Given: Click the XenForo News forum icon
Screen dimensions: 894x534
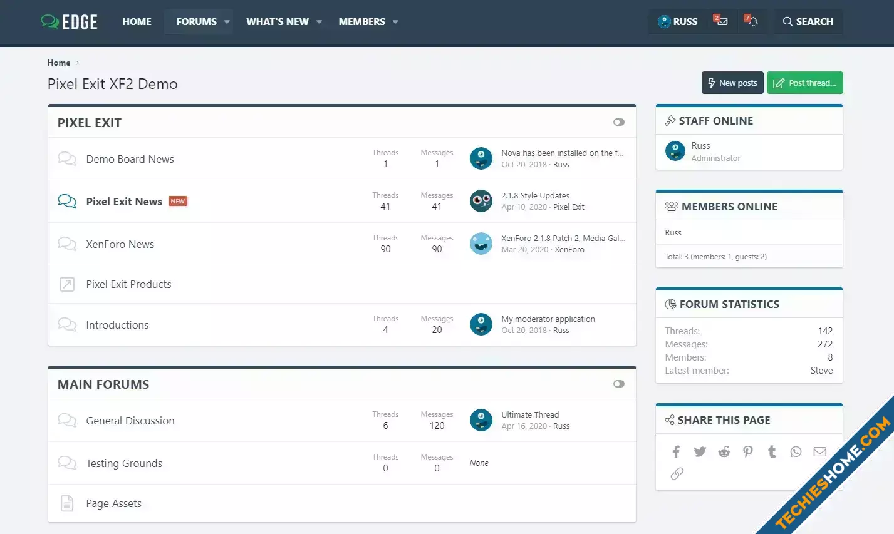Looking at the screenshot, I should pyautogui.click(x=67, y=244).
